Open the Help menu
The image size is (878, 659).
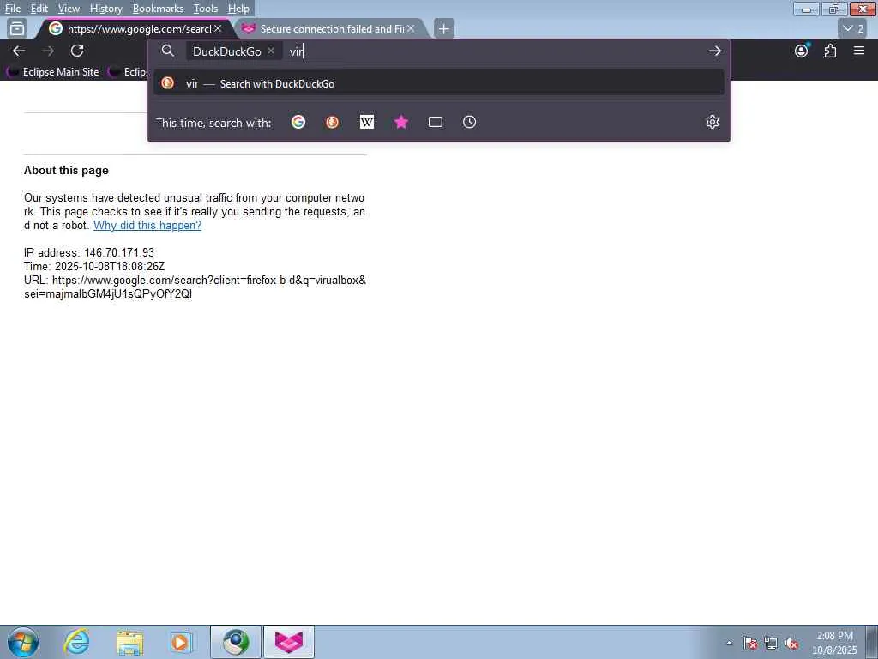point(238,9)
